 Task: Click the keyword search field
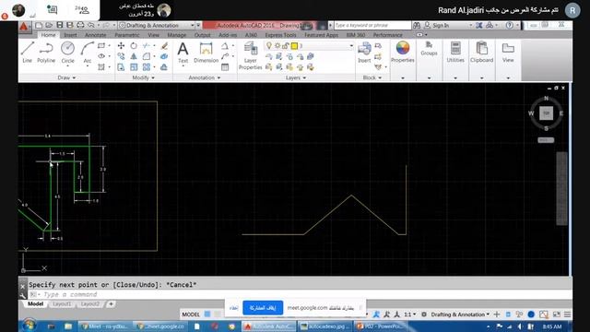click(372, 25)
